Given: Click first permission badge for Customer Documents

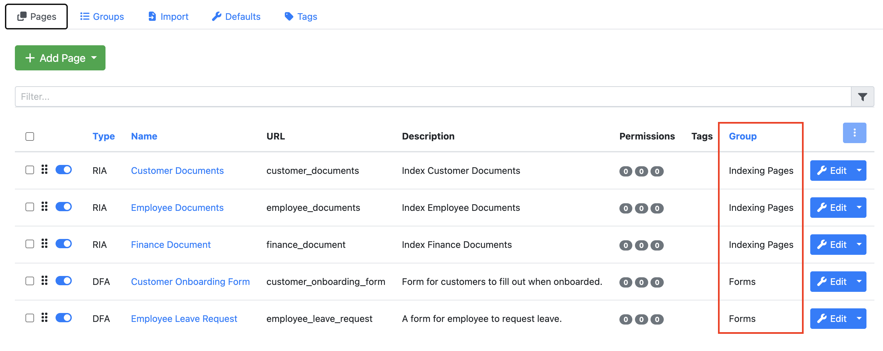Looking at the screenshot, I should click(x=626, y=171).
